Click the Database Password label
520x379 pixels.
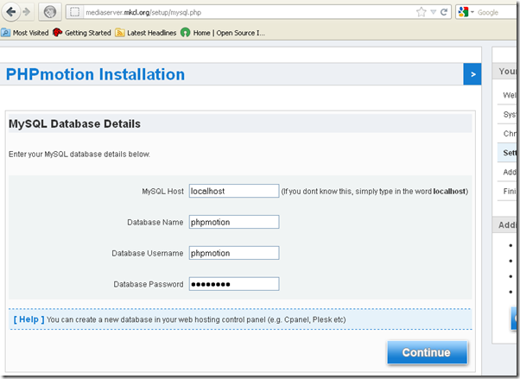coord(149,284)
